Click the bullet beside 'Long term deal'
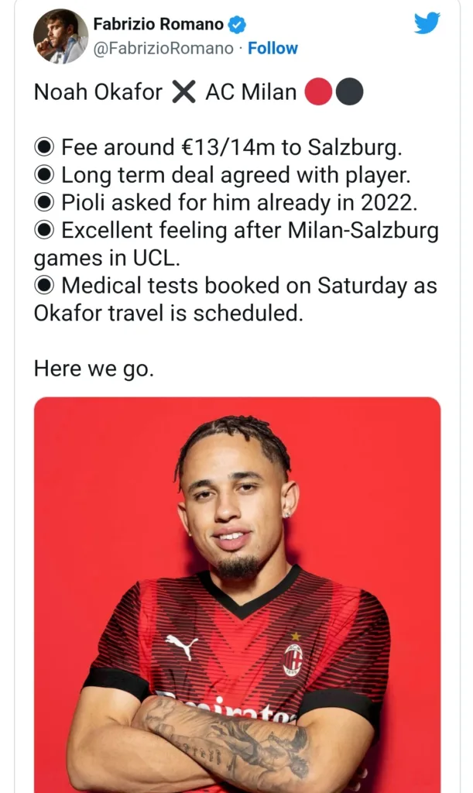This screenshot has width=473, height=793. pyautogui.click(x=44, y=176)
